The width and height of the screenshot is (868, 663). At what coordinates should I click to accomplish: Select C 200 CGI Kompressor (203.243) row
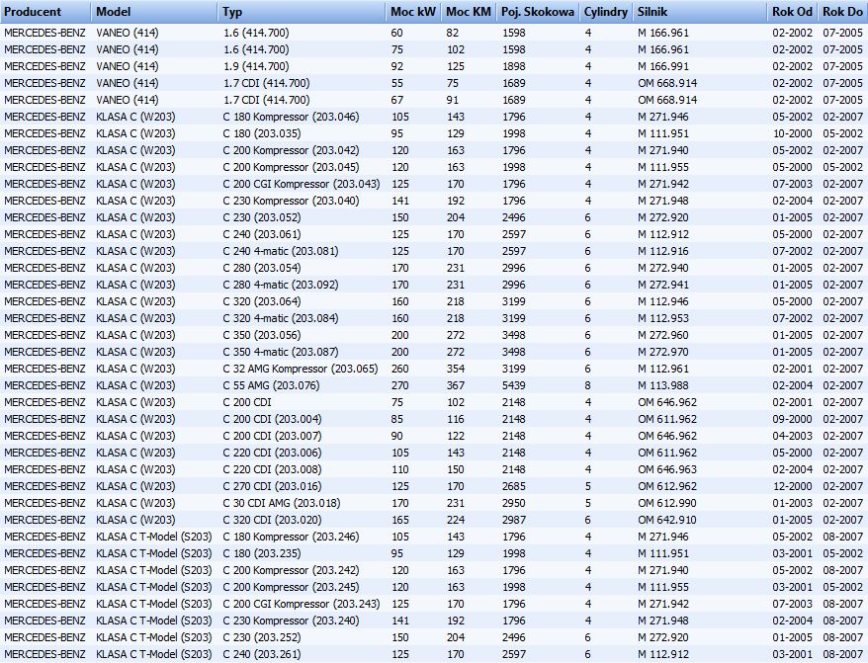(434, 604)
